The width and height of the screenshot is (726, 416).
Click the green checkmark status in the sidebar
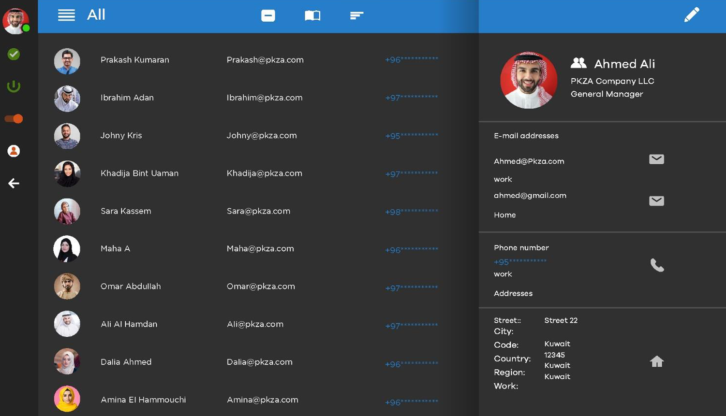click(14, 54)
